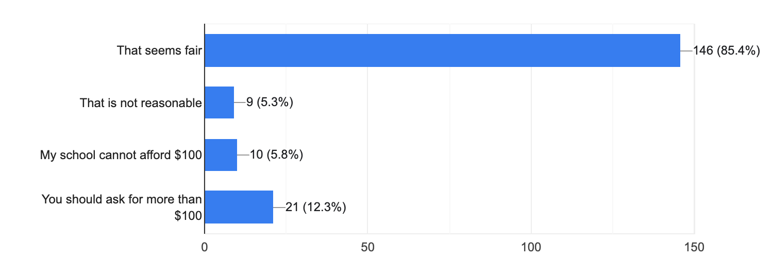Image resolution: width=772 pixels, height=275 pixels.
Task: Click the '10 (5.8%)' data label
Action: (x=276, y=154)
